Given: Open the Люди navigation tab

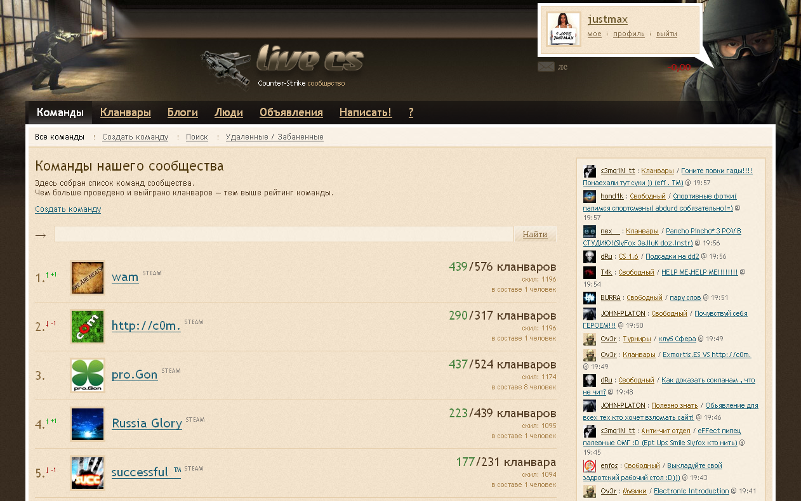Looking at the screenshot, I should point(228,113).
